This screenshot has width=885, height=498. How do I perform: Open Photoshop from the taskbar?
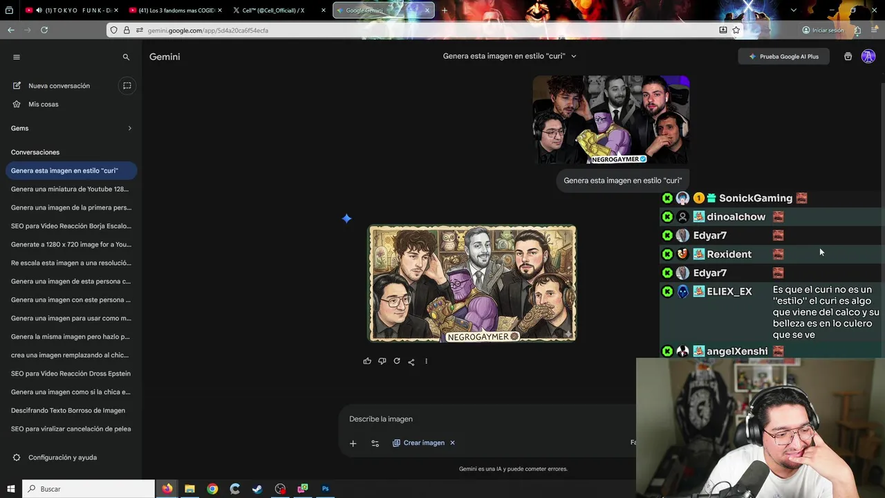point(325,489)
